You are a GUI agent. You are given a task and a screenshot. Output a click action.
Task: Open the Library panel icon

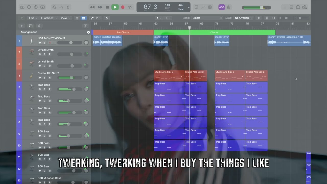pyautogui.click(x=22, y=7)
